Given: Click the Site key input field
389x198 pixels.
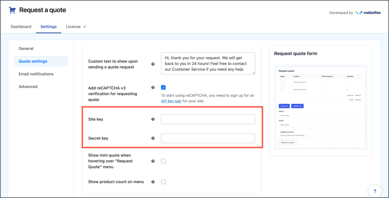Looking at the screenshot, I should 208,119.
